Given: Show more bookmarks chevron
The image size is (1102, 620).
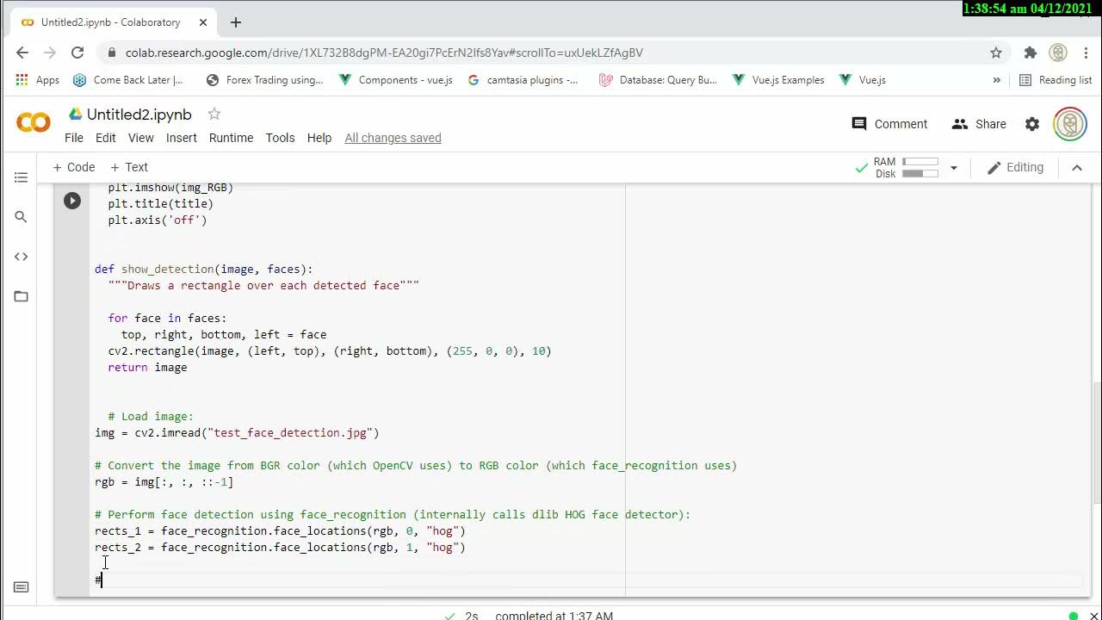Looking at the screenshot, I should click(997, 80).
